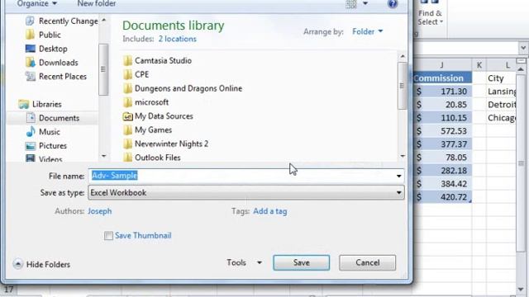Open the Tools dropdown menu

tap(244, 262)
